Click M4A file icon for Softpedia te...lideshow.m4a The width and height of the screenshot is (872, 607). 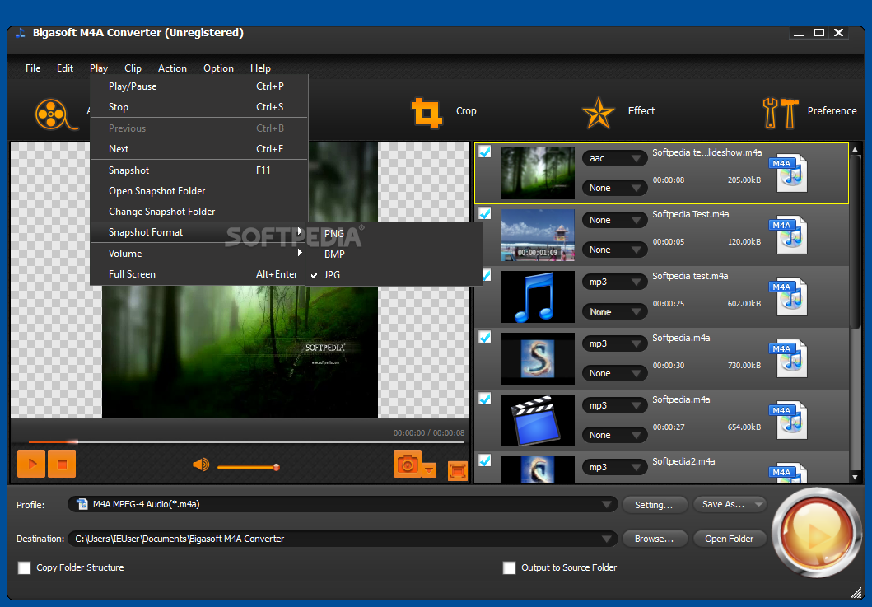click(x=789, y=173)
